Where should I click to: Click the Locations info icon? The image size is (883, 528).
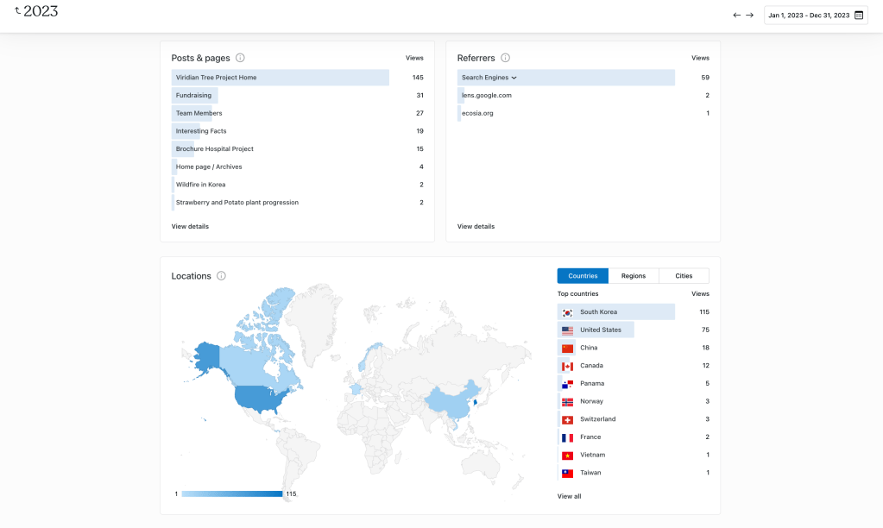coord(221,276)
